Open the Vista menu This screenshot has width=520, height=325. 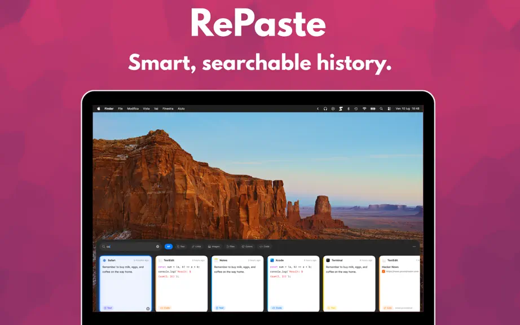coord(146,108)
